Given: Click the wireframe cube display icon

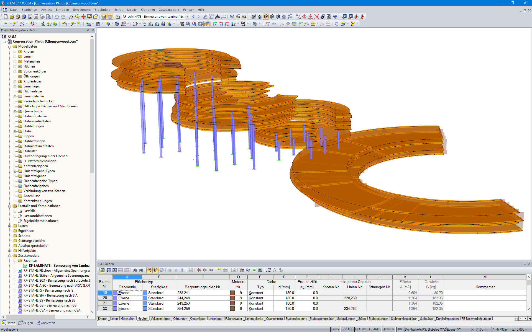Looking at the screenshot, I should tap(200, 24).
